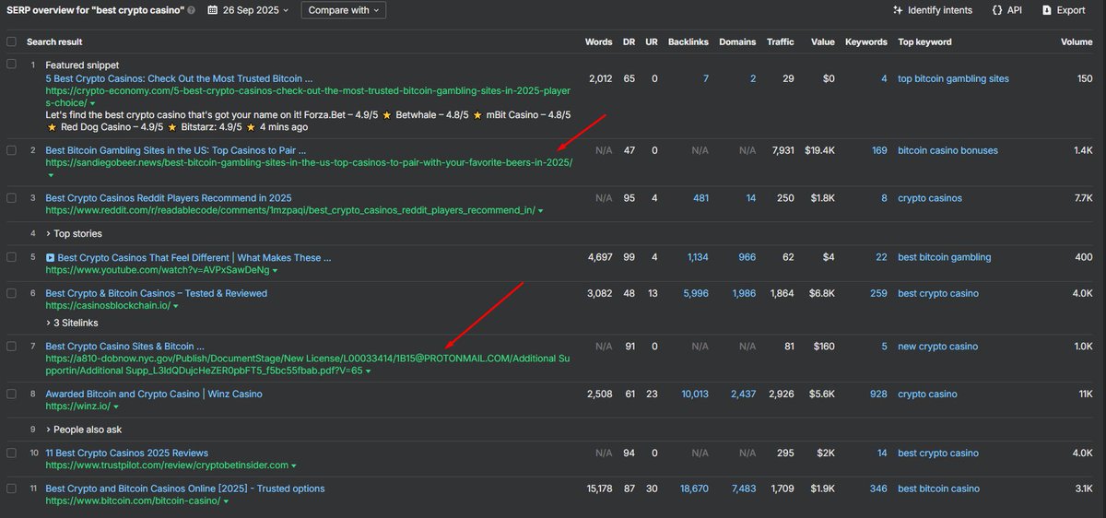Open Awarded Bitcoin and Crypto Casino Winz link

(154, 394)
